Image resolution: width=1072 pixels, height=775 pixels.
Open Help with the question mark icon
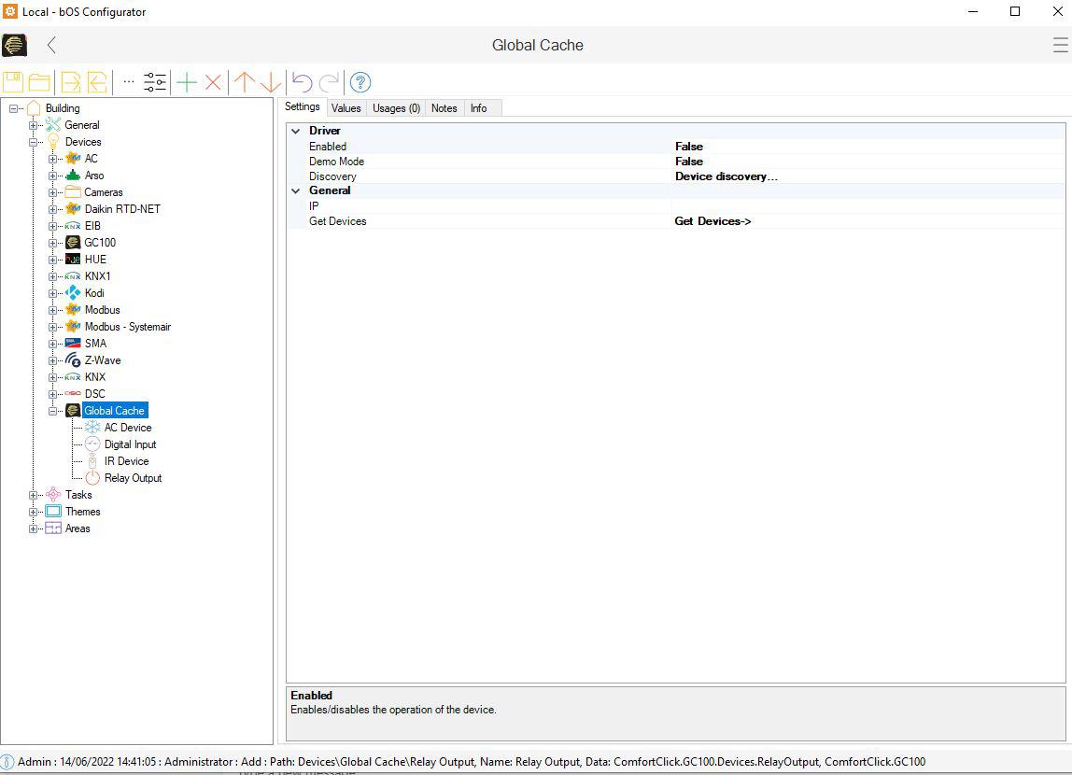[360, 83]
